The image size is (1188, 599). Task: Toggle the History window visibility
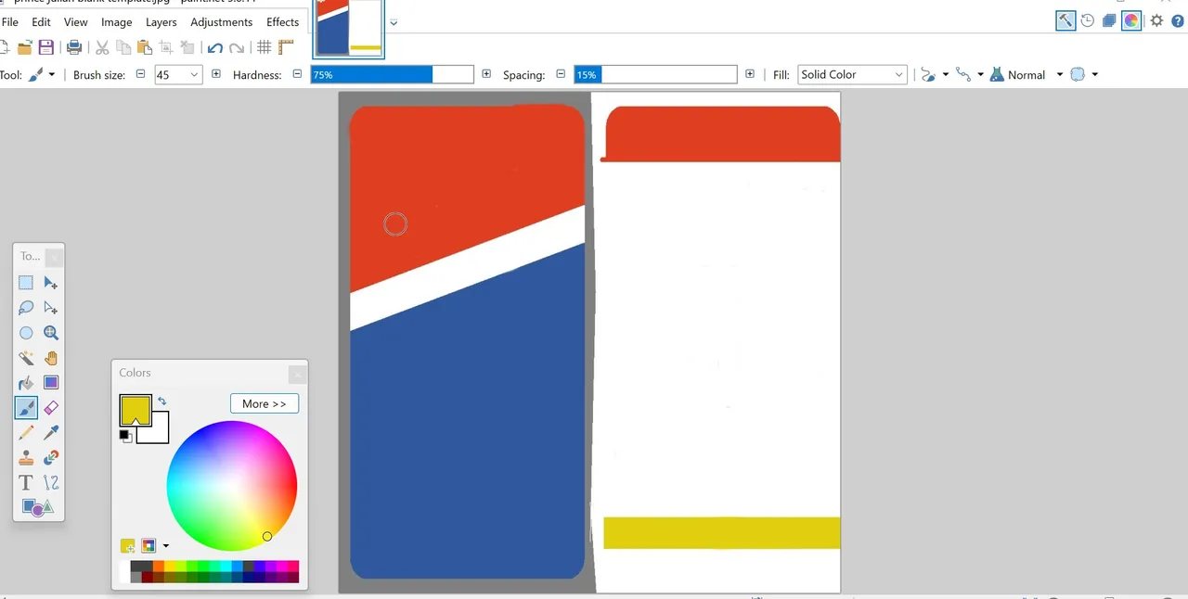1088,20
